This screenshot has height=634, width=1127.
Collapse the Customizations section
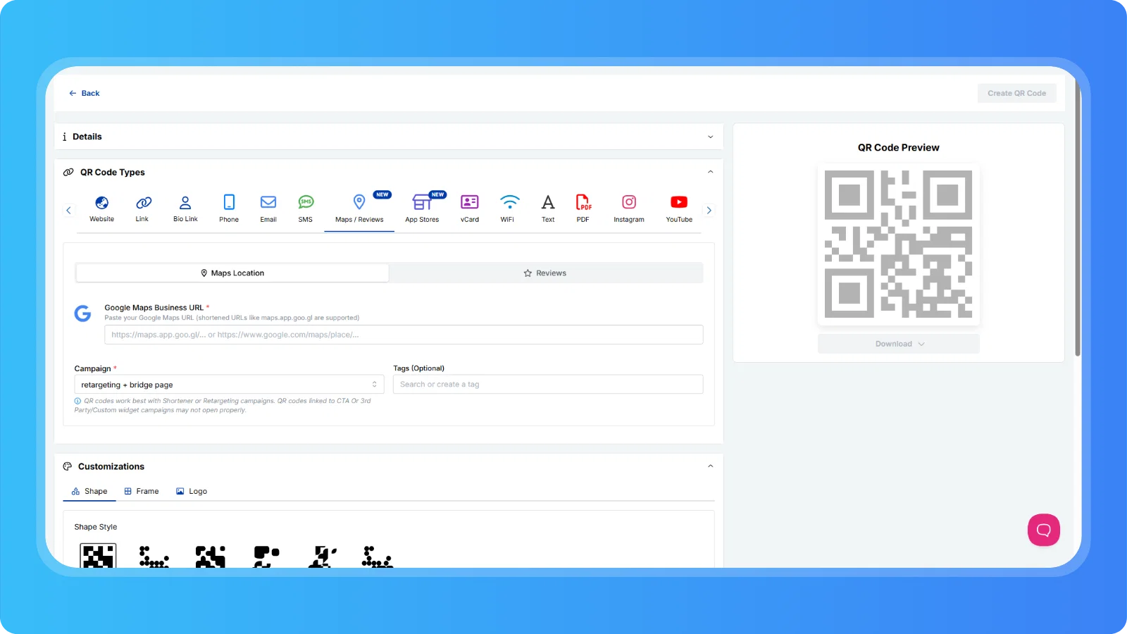(x=710, y=466)
